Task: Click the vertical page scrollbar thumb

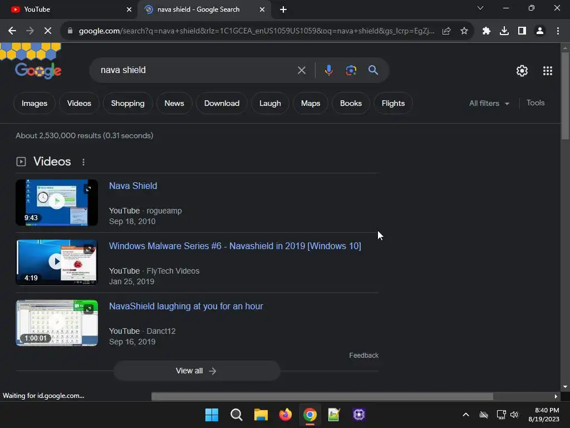Action: [x=565, y=95]
